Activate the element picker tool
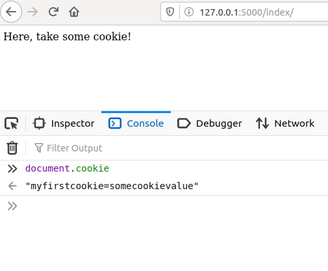The height and width of the screenshot is (271, 328). click(x=12, y=123)
